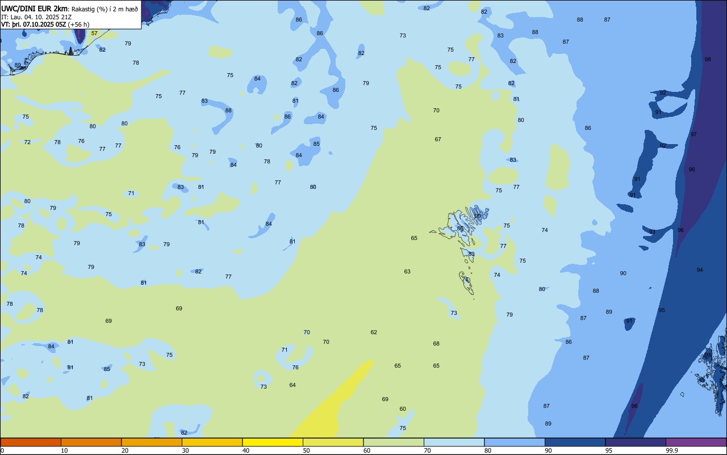Select the medium blue 80–90 legend segment
The height and width of the screenshot is (455, 727).
click(515, 442)
